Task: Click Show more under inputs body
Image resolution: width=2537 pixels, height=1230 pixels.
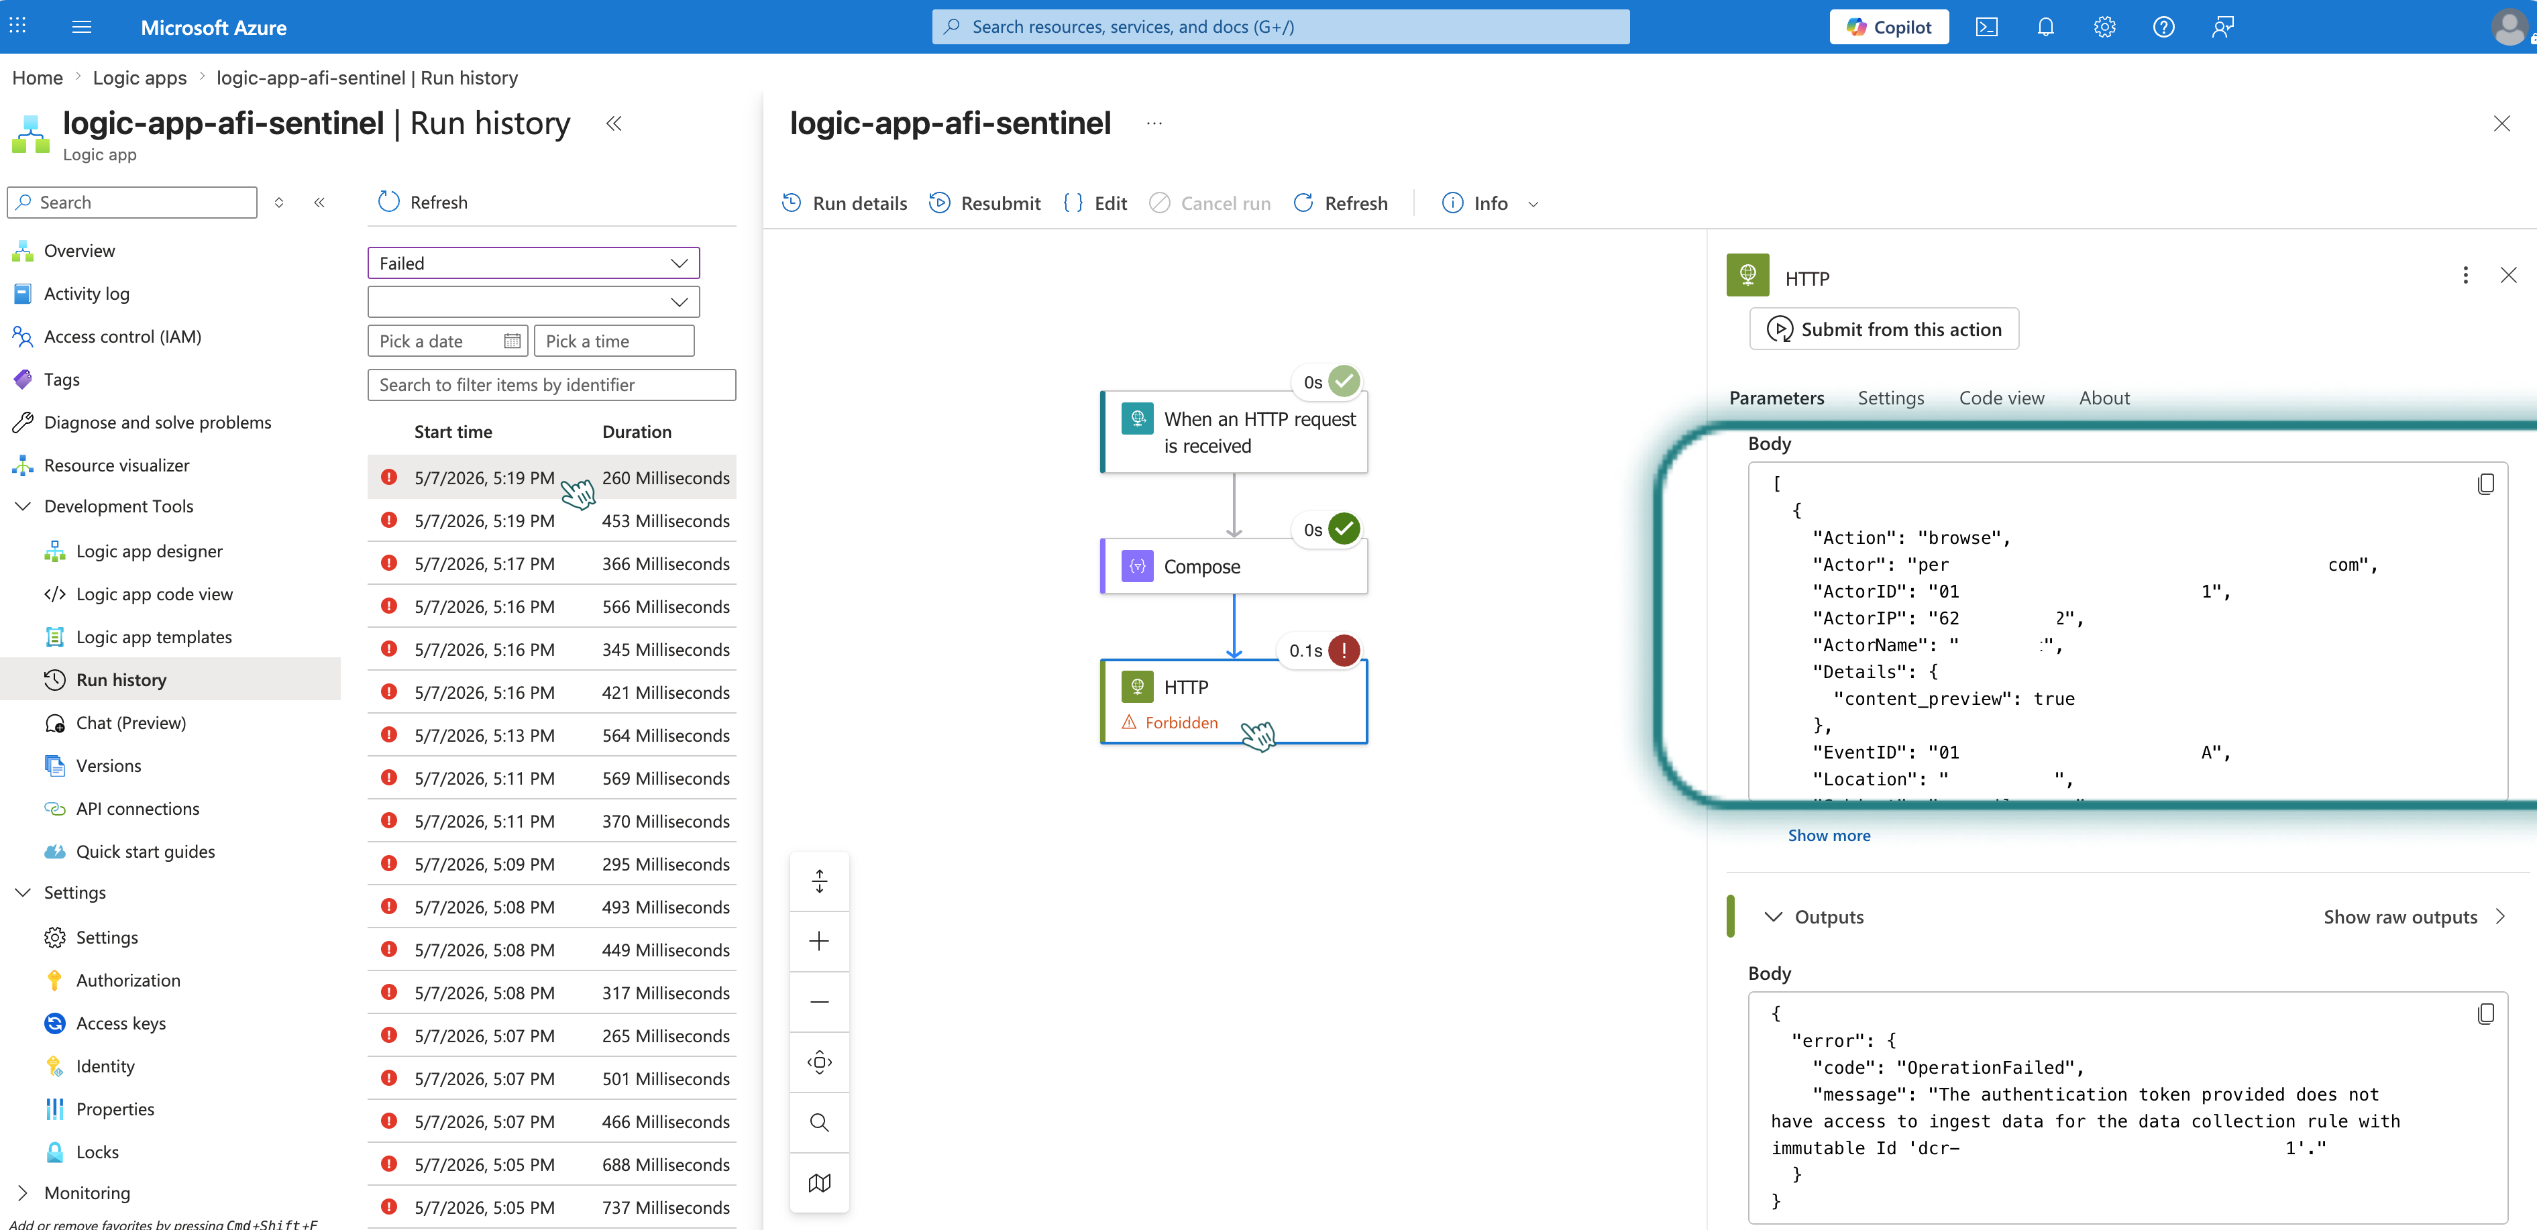Action: coord(1829,835)
